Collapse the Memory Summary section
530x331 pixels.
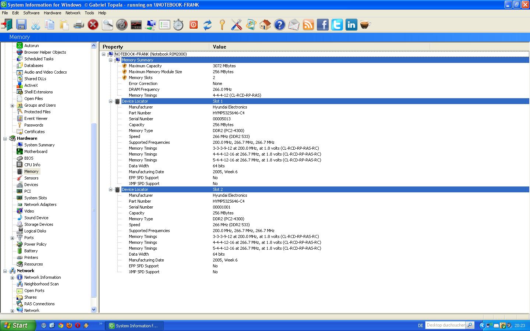pos(110,60)
